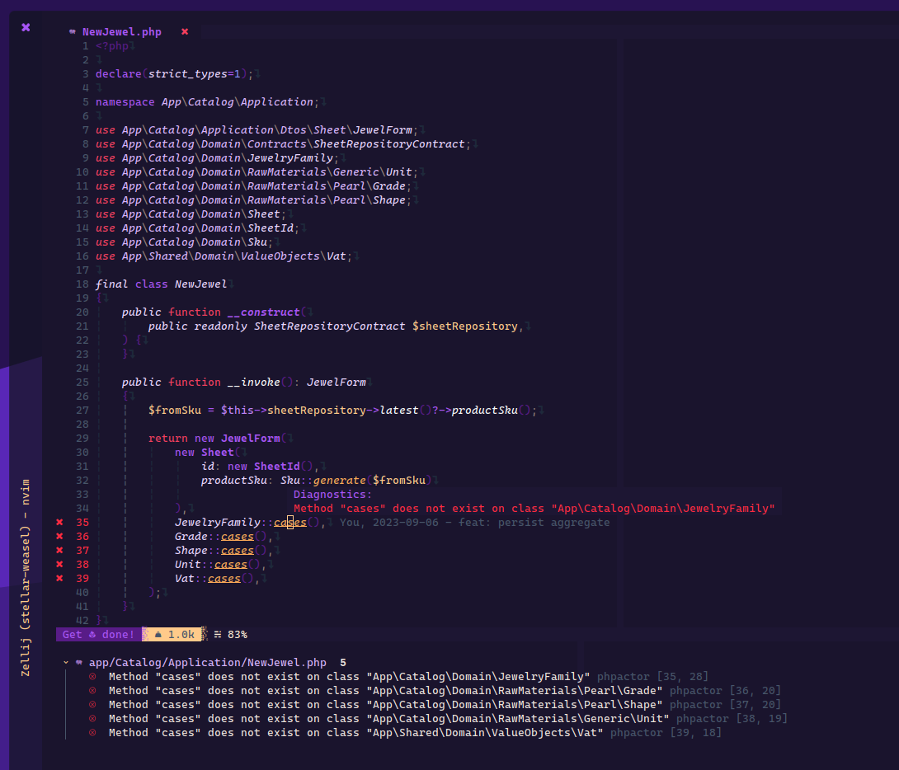Click the PHP icon on the NewJewel.php tab

click(73, 31)
